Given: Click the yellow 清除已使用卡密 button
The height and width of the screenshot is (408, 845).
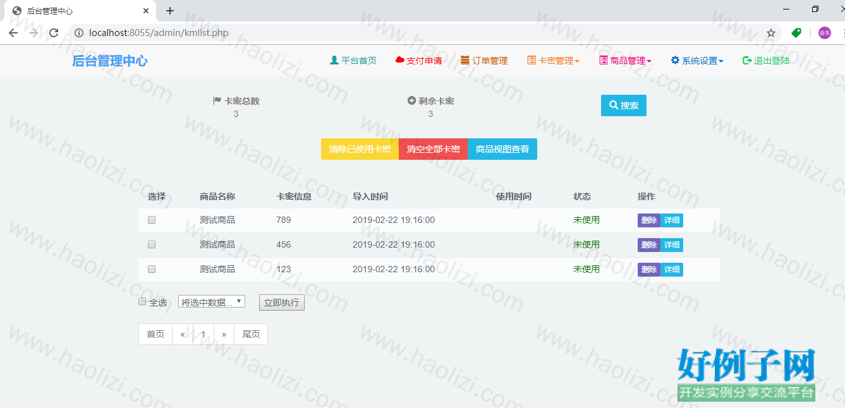Looking at the screenshot, I should pyautogui.click(x=360, y=149).
